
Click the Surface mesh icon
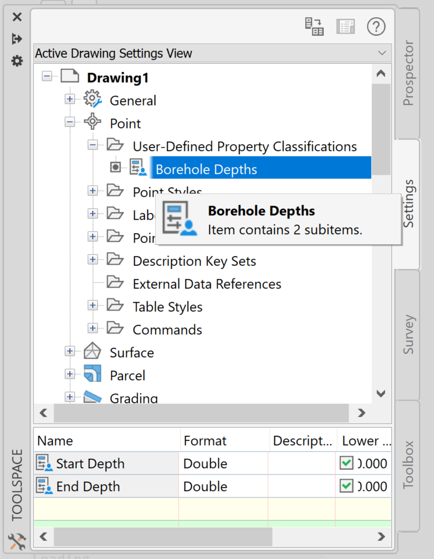(93, 351)
